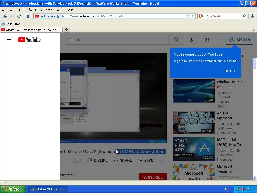Click the list all tabs button
Image resolution: width=257 pixels, height=193 pixels.
pyautogui.click(x=254, y=30)
